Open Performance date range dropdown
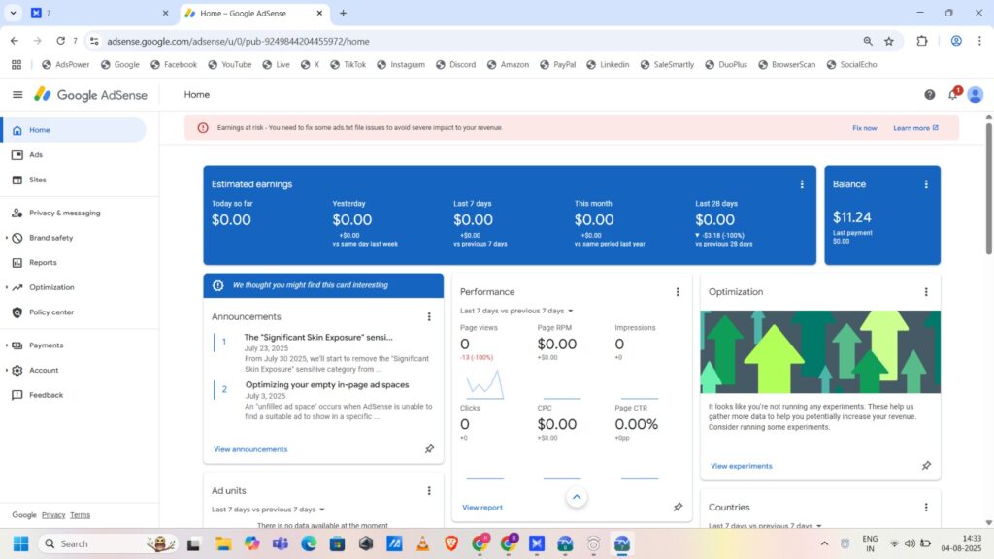Viewport: 994px width, 559px height. pyautogui.click(x=516, y=311)
